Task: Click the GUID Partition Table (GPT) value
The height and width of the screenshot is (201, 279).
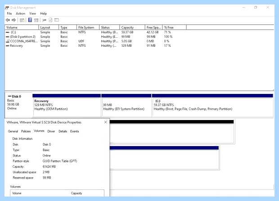Action: tap(60, 161)
